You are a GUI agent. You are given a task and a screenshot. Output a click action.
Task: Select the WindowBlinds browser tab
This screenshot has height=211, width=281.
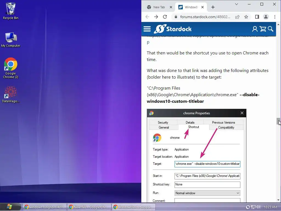click(191, 7)
